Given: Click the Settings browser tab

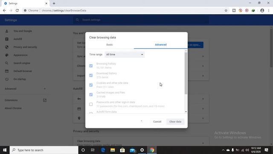Looking at the screenshot, I should 25,3.
